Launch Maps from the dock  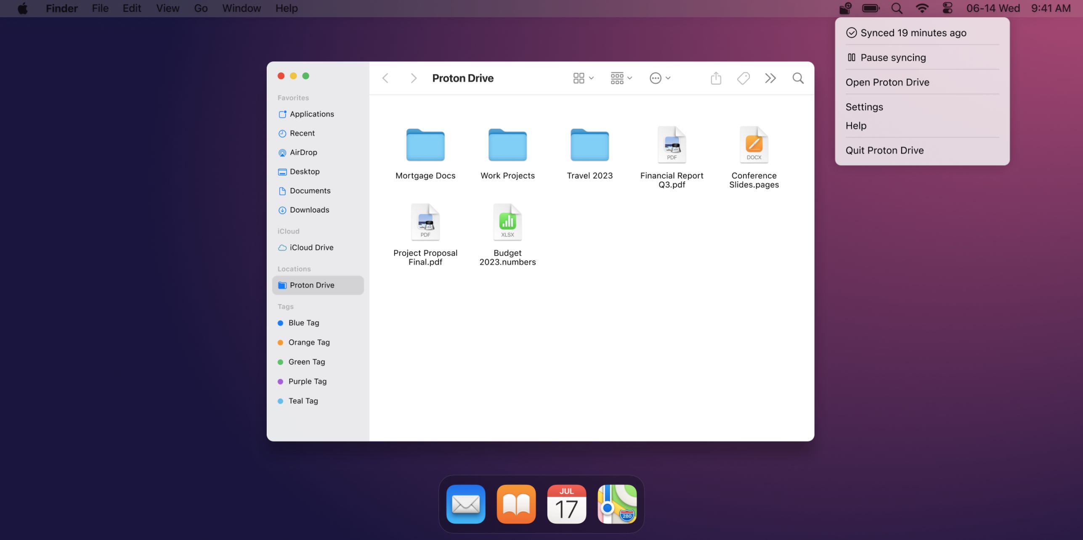(x=617, y=504)
